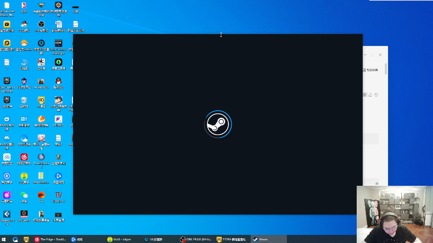Open QQ Browser pinned on the taskbar
Viewport: 433px width, 243px height.
(x=15, y=239)
